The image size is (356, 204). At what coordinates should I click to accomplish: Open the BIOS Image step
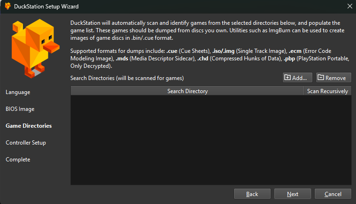pos(20,109)
